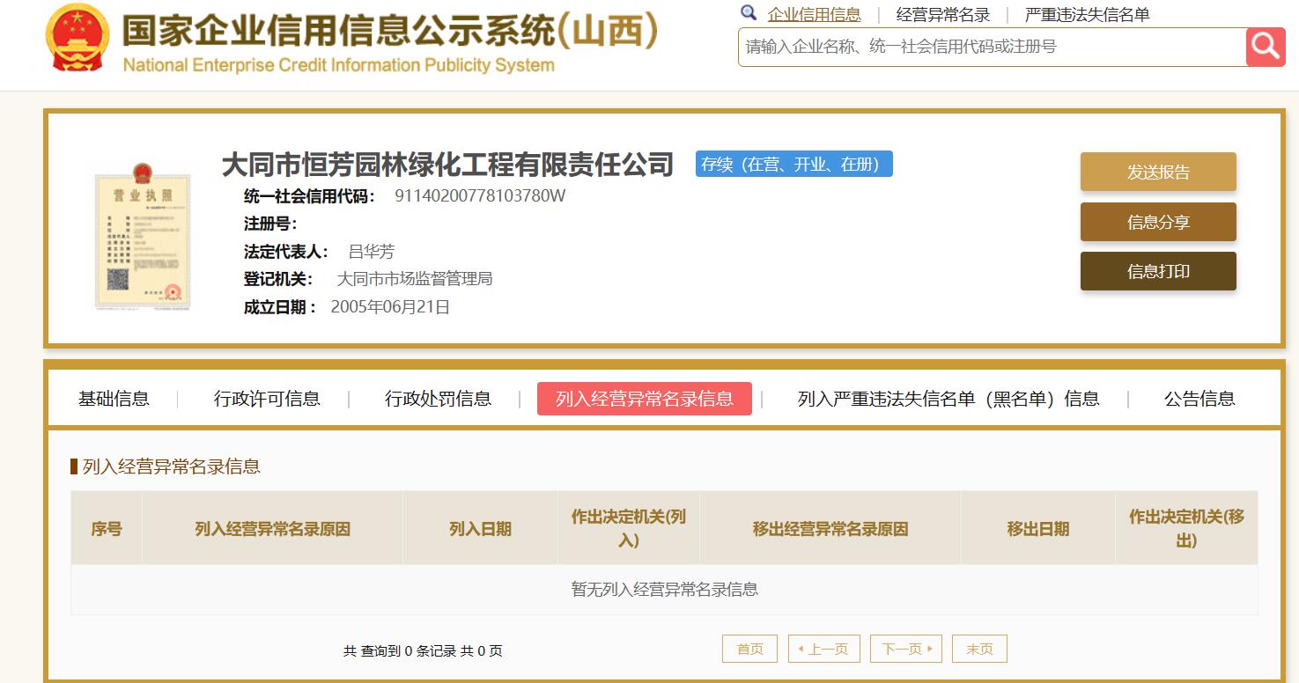This screenshot has height=683, width=1299.
Task: Click the 上一页 previous page button
Action: pyautogui.click(x=824, y=649)
